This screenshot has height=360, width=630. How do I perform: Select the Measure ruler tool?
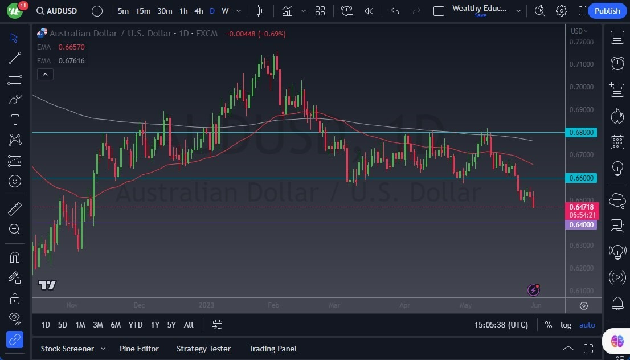coord(14,208)
